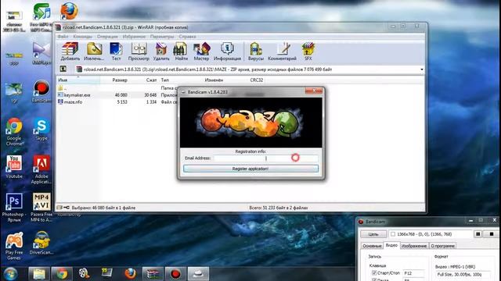Open the Pazera Free MP4 to AVI shortcut
The height and width of the screenshot is (281, 501).
pos(41,208)
